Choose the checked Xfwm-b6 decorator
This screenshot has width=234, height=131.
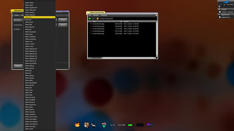(40, 20)
